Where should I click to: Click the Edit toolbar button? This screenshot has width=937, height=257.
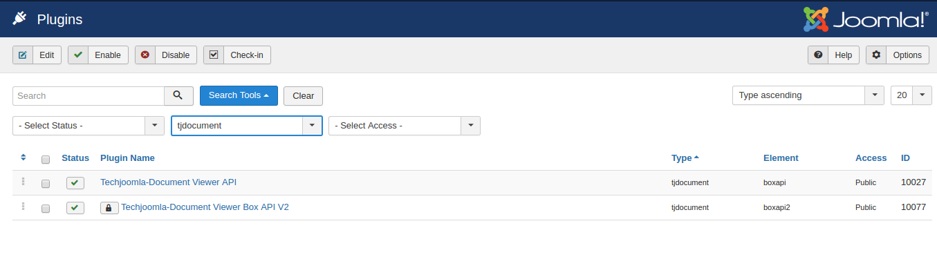coord(37,55)
